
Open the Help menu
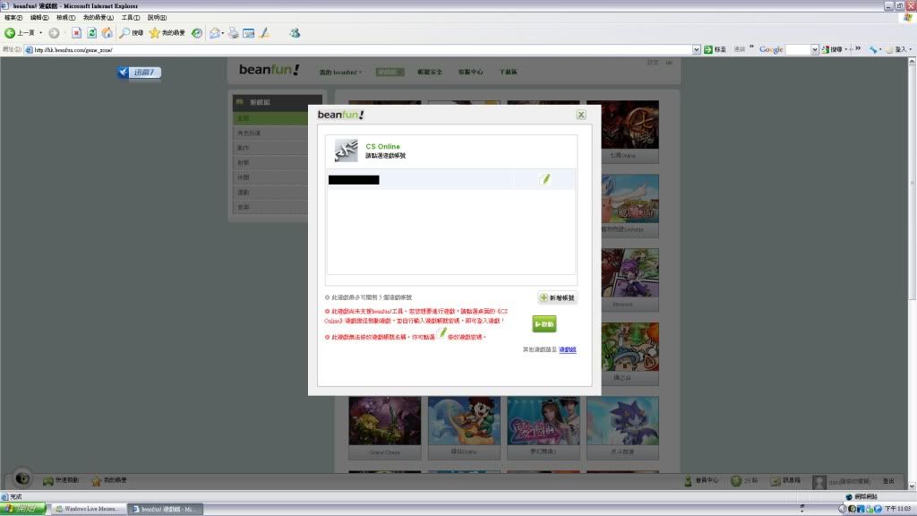point(157,18)
